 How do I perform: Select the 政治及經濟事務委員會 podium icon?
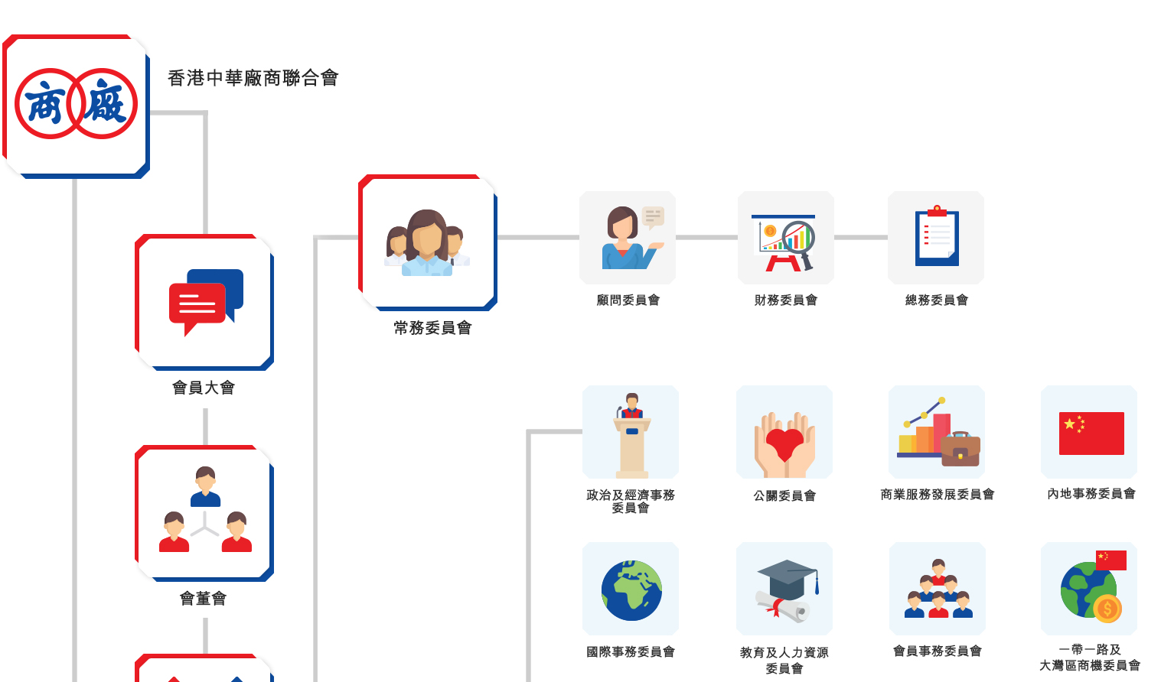[x=631, y=432]
